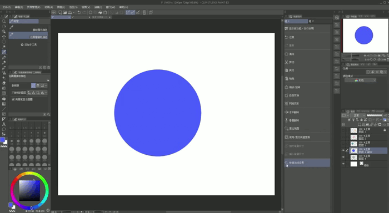This screenshot has height=213, width=389.
Task: Select the Eraser tool
Action: 4,83
